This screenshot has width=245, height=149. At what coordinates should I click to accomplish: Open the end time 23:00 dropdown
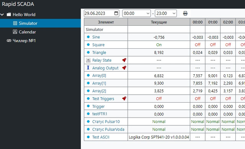(x=166, y=13)
